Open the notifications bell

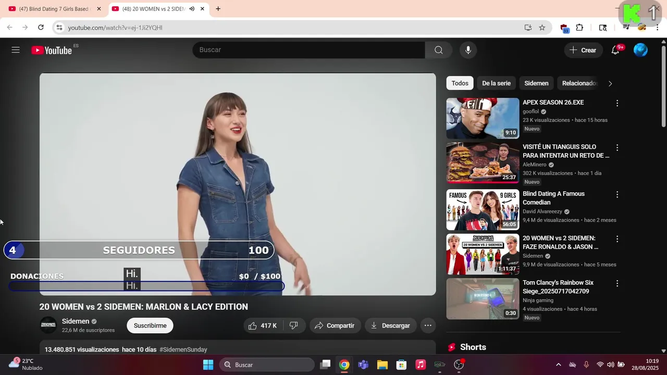[615, 50]
